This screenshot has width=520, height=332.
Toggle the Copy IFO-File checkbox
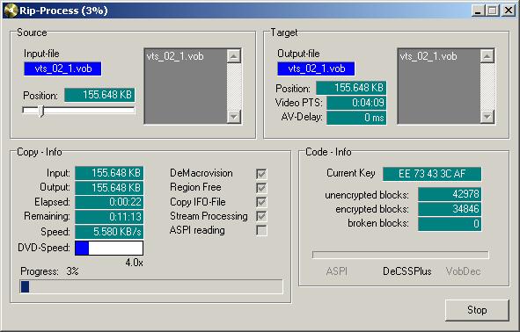pyautogui.click(x=261, y=202)
